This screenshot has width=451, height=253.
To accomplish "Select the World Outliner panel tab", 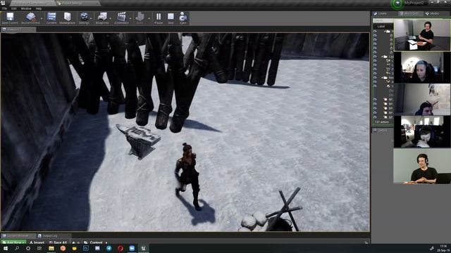I will [411, 14].
